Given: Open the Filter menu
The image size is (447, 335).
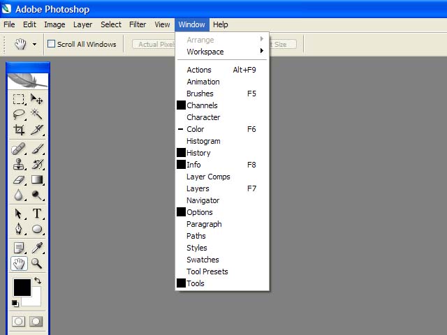Looking at the screenshot, I should click(138, 24).
